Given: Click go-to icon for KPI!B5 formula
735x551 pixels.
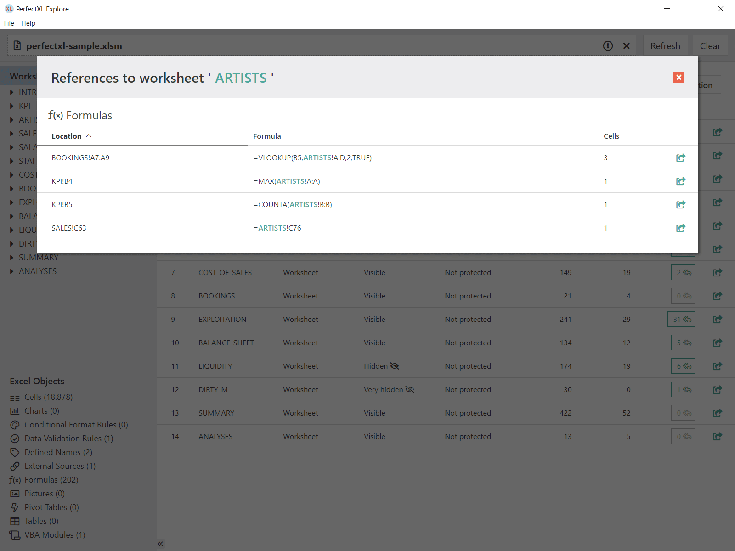Looking at the screenshot, I should pyautogui.click(x=680, y=205).
